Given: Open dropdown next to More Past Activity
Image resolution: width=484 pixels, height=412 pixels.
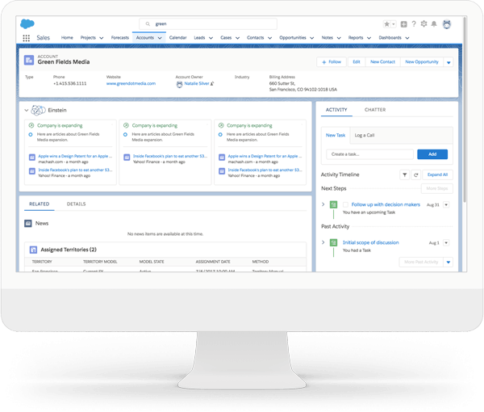Looking at the screenshot, I should pyautogui.click(x=449, y=262).
